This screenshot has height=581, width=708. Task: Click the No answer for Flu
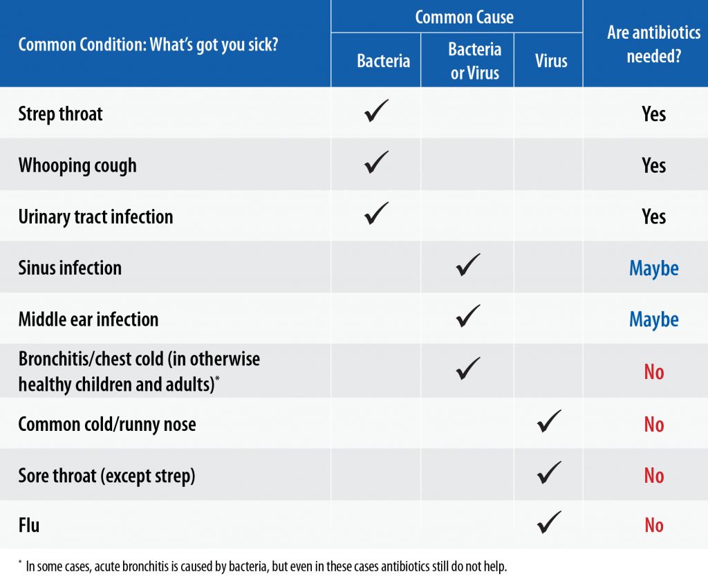pos(653,526)
